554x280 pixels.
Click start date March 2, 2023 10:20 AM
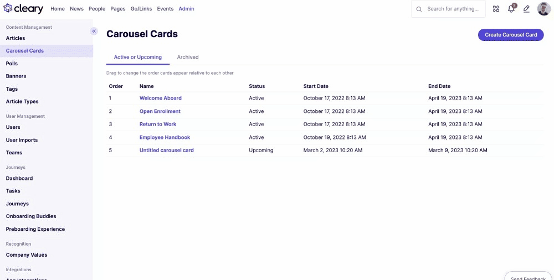(x=333, y=151)
